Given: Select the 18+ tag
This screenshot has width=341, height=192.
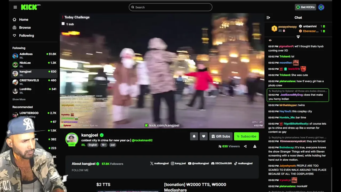Looking at the screenshot, I should [104, 145].
